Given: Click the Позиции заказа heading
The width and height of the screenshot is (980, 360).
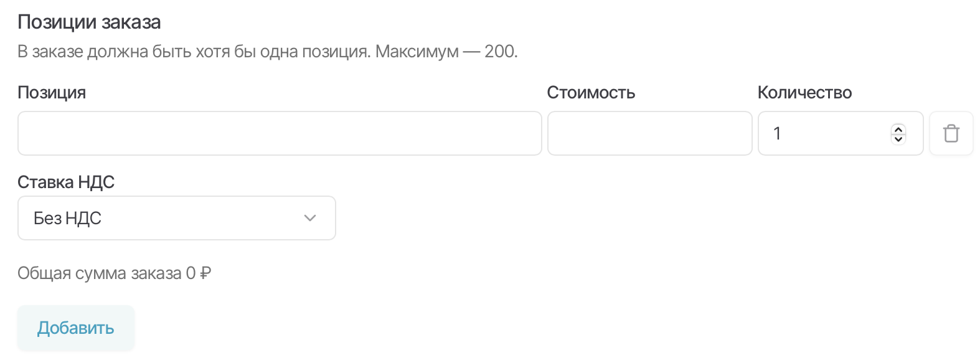Looking at the screenshot, I should click(89, 22).
